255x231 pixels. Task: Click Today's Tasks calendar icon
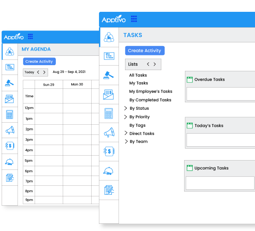tap(190, 125)
